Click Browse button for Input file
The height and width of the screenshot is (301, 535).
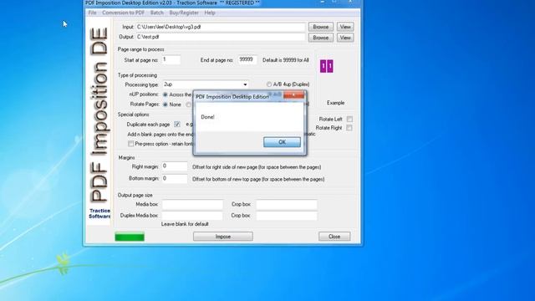(x=321, y=27)
